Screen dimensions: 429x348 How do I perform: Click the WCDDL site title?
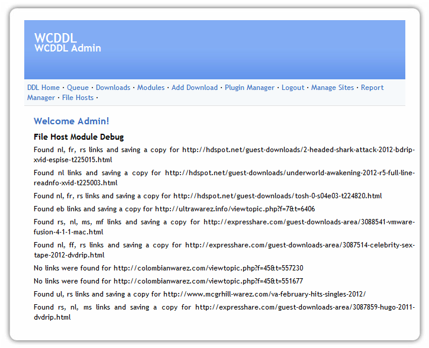pyautogui.click(x=56, y=38)
